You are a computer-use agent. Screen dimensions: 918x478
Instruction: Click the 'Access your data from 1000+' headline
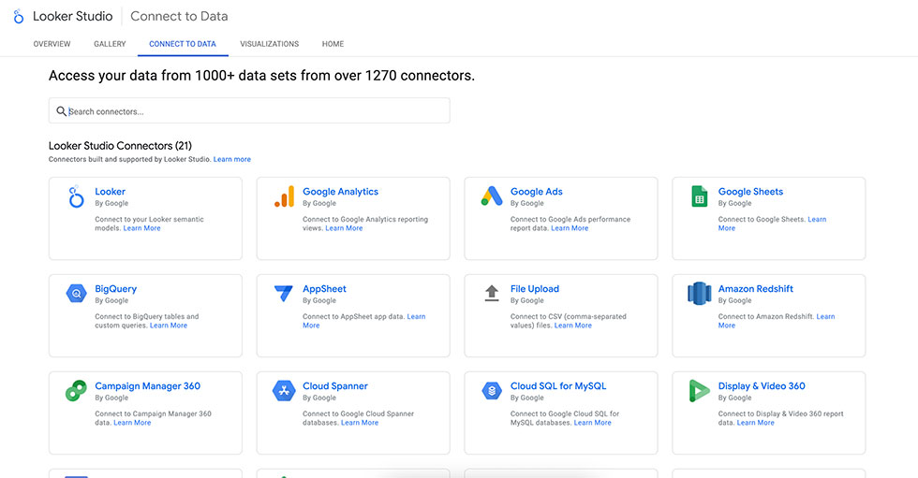(x=261, y=76)
